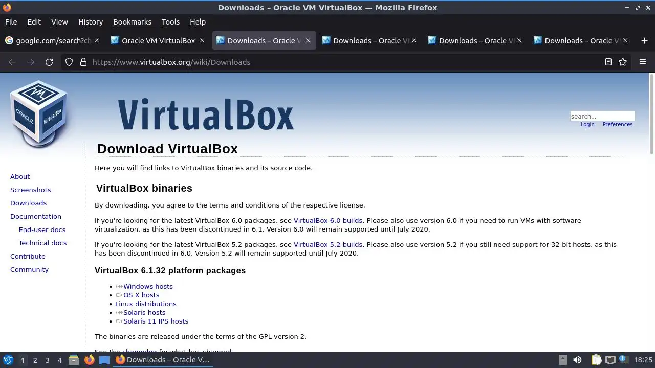The height and width of the screenshot is (368, 655).
Task: Open Contribute sidebar link
Action: pyautogui.click(x=28, y=256)
